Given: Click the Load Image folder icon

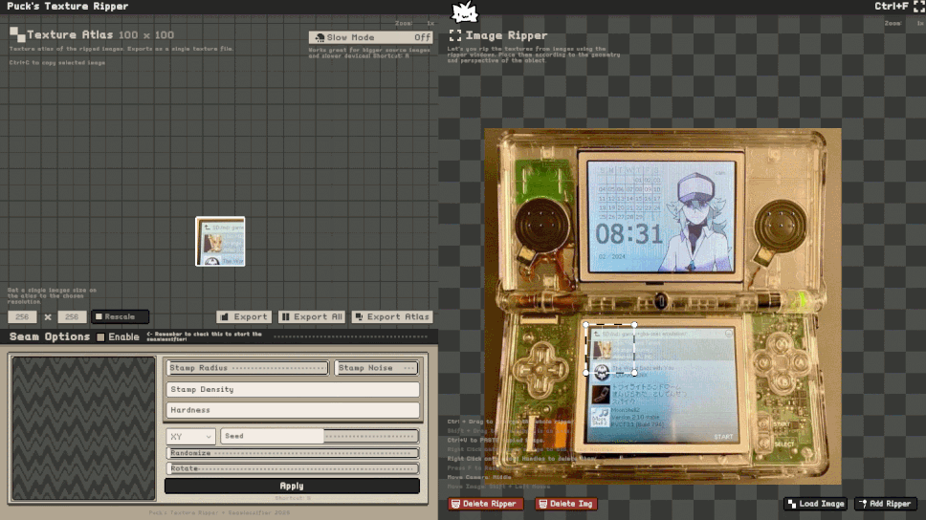Looking at the screenshot, I should click(x=791, y=504).
